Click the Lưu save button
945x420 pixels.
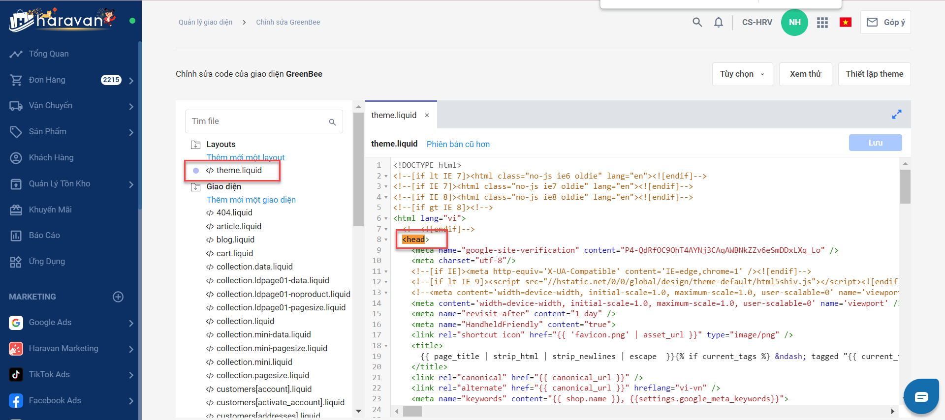(875, 143)
